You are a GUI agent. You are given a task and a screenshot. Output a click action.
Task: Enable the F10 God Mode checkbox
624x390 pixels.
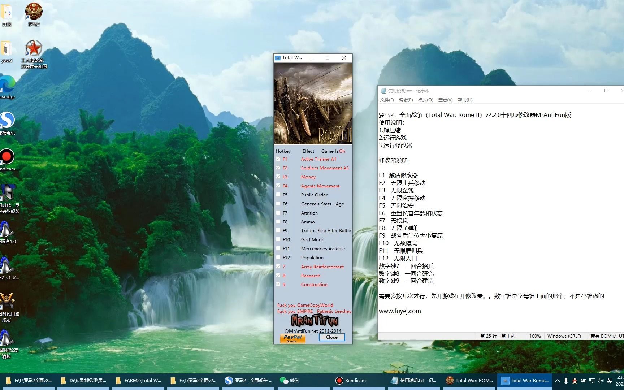pyautogui.click(x=278, y=239)
